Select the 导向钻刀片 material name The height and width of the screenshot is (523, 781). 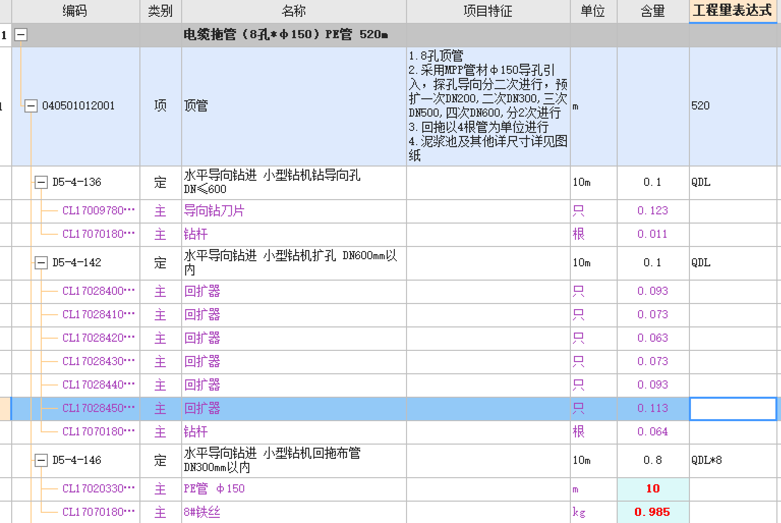click(214, 211)
